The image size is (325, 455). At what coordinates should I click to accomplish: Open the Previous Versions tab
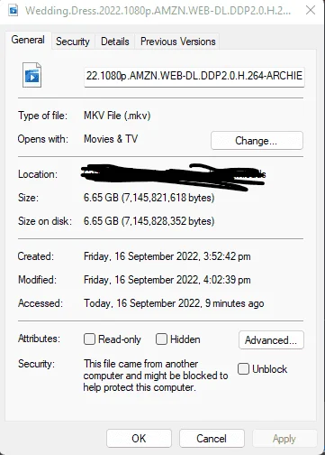178,42
